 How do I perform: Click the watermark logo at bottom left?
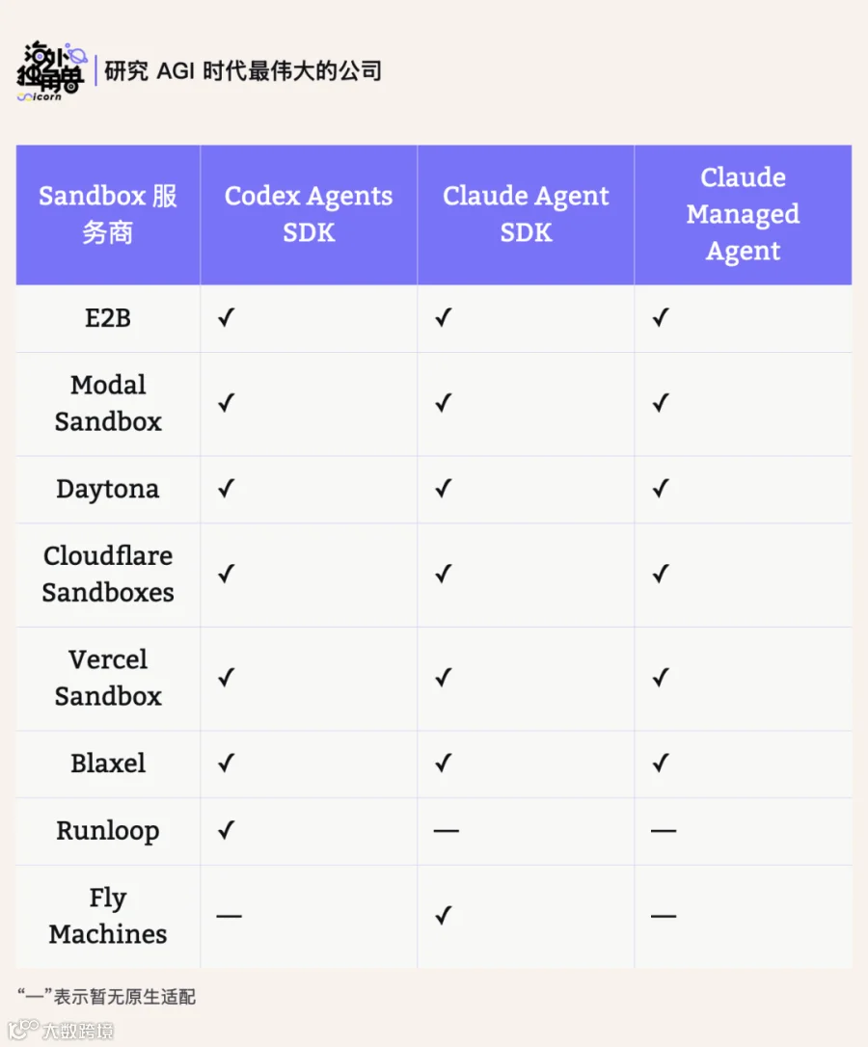62,1030
